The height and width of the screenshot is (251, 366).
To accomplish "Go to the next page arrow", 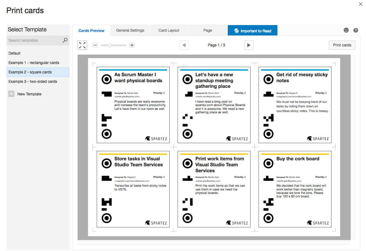I will point(249,45).
